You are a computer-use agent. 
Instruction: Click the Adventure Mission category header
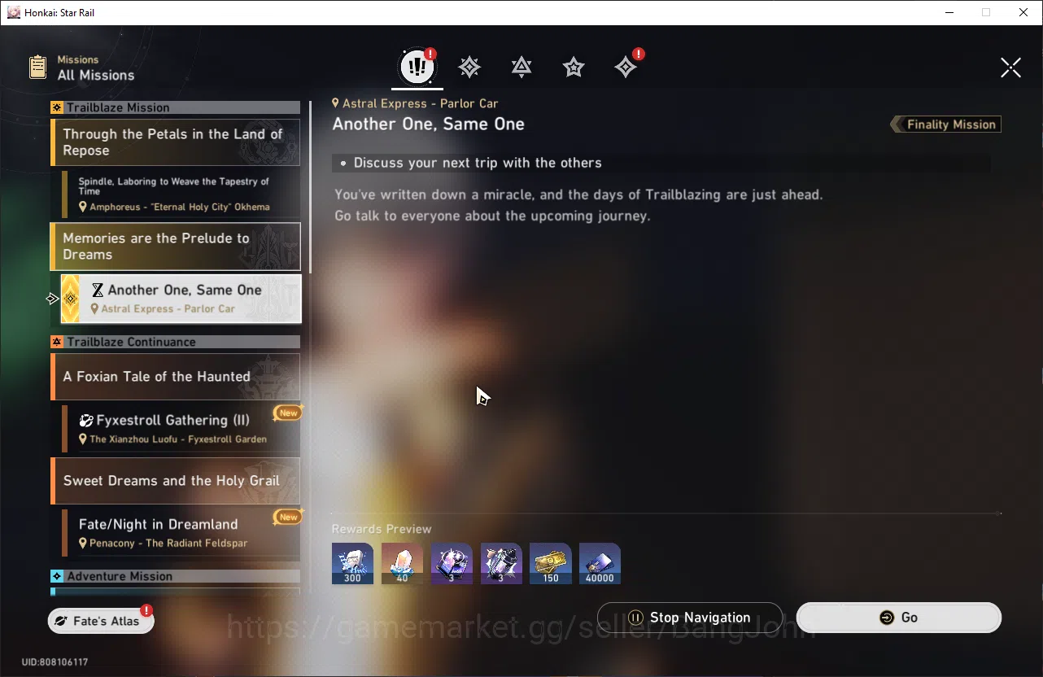pos(175,576)
